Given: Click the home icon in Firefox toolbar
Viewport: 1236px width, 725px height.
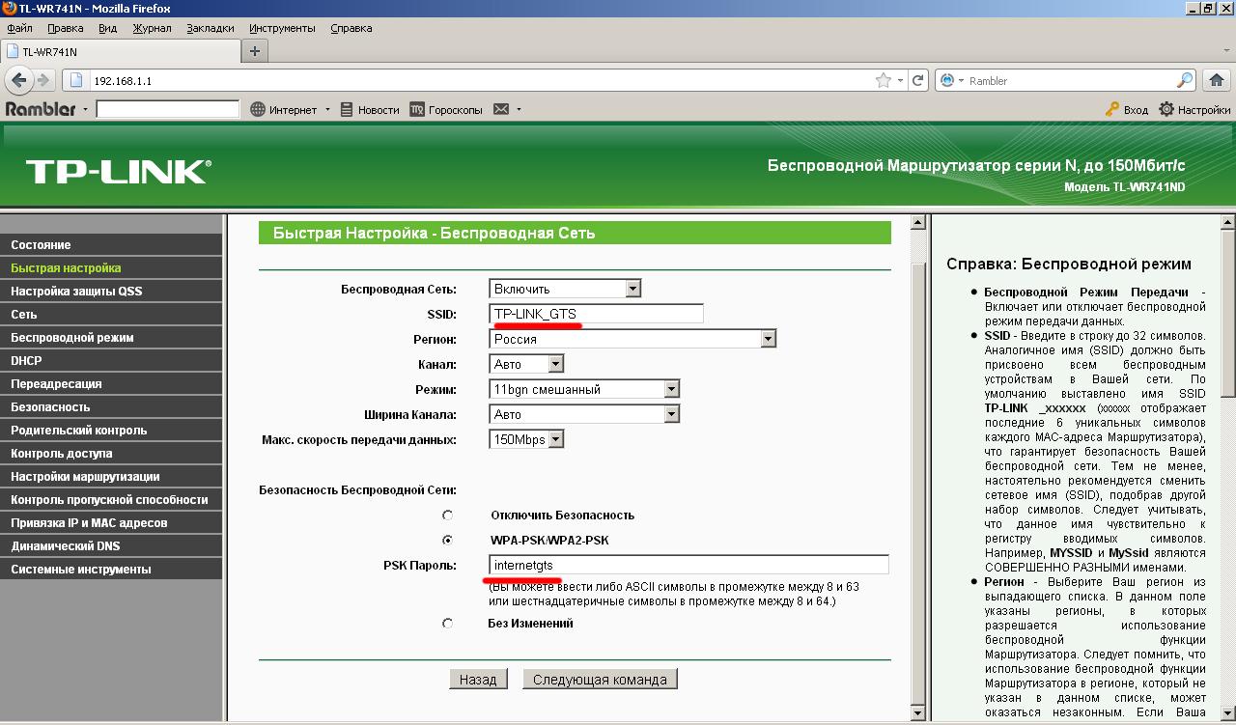Looking at the screenshot, I should (x=1218, y=80).
